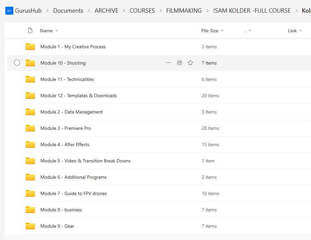This screenshot has width=311, height=240.
Task: Click the file type column header icon
Action: (x=30, y=31)
